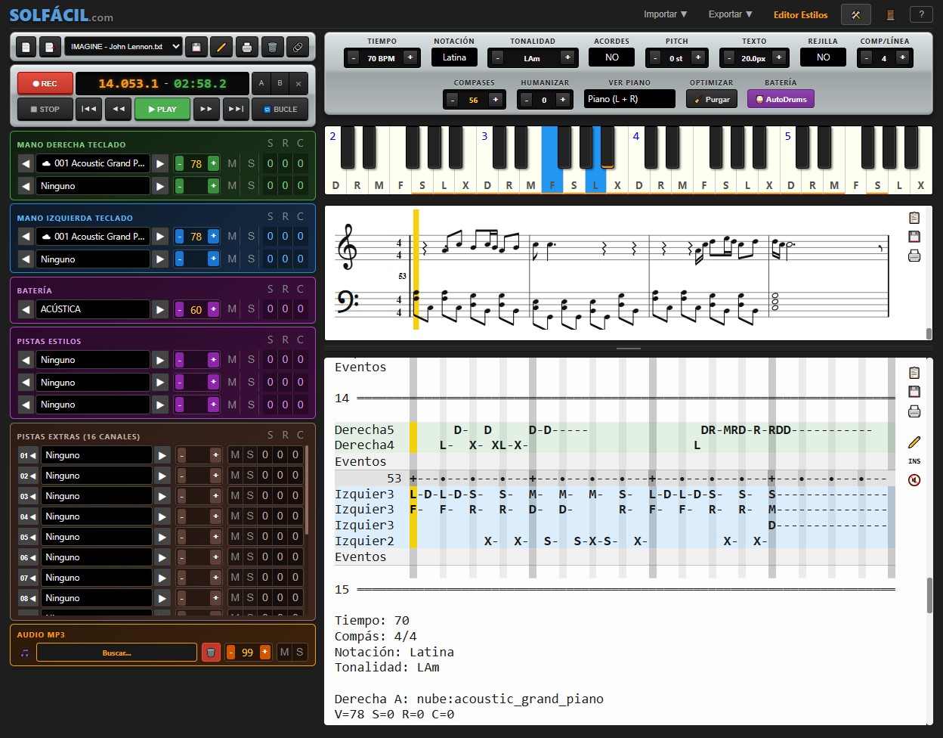Open help with the question mark button
The width and height of the screenshot is (943, 738).
921,14
